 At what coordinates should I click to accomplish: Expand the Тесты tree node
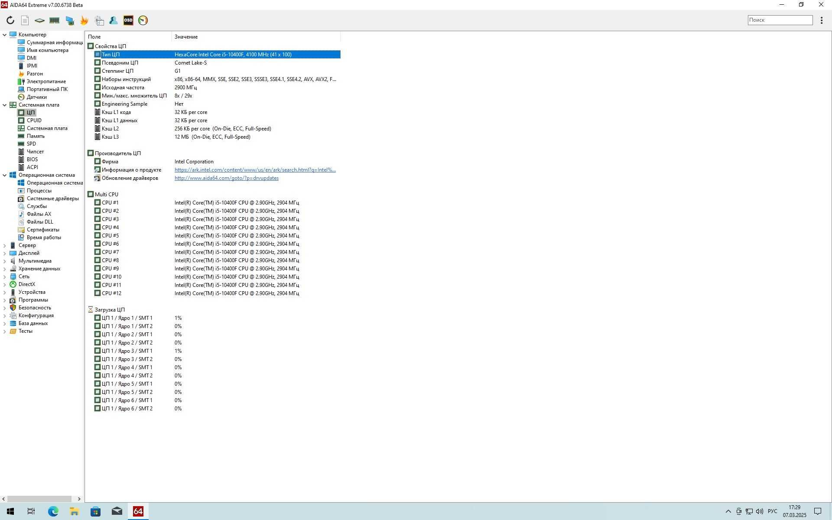[5, 331]
